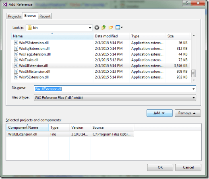209x179 pixels.
Task: Click the file list scroll up arrow
Action: click(x=194, y=35)
